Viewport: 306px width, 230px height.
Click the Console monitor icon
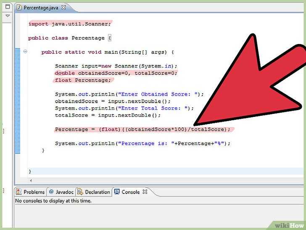point(117,192)
